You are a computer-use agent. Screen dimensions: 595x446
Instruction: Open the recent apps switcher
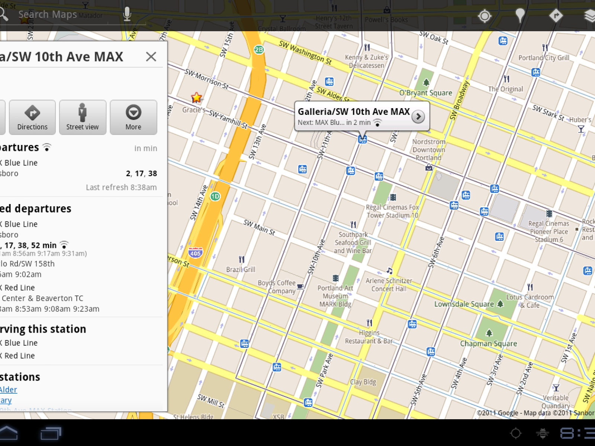click(x=51, y=433)
